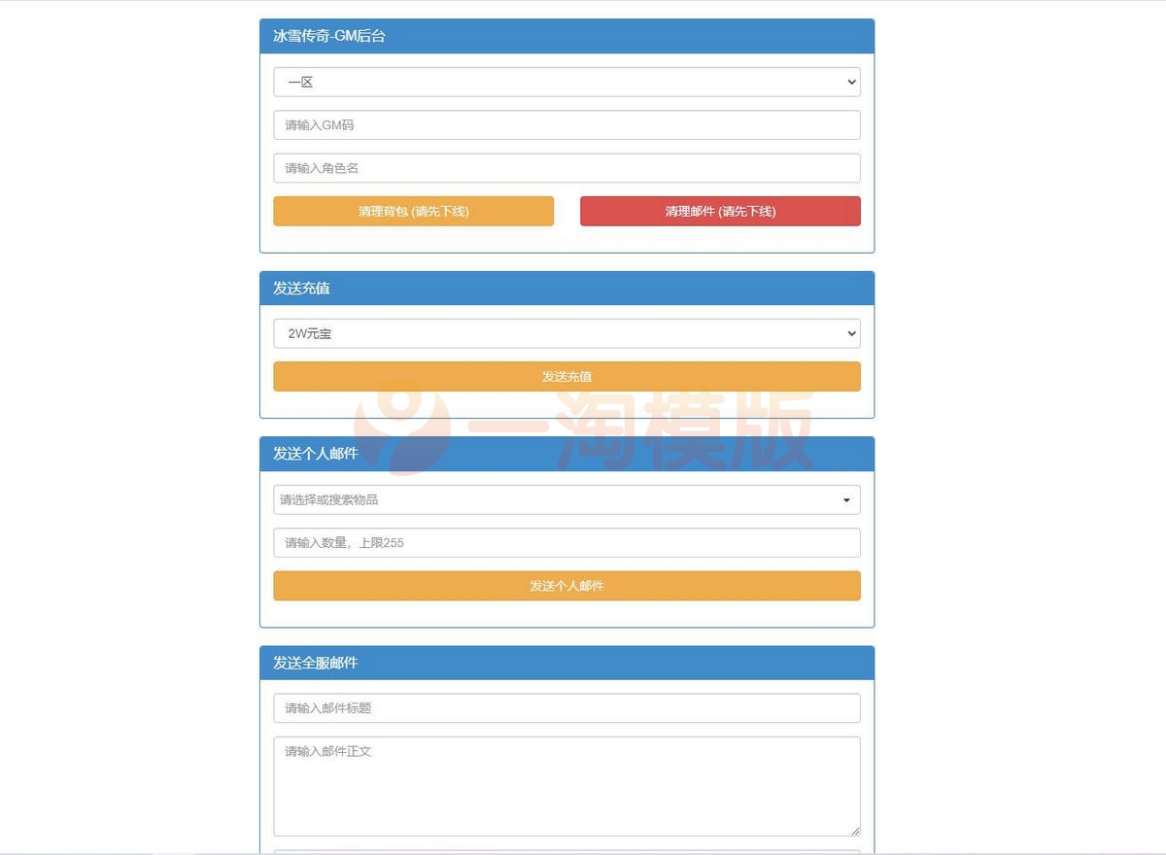Click the 请输入角色名 input field

566,167
